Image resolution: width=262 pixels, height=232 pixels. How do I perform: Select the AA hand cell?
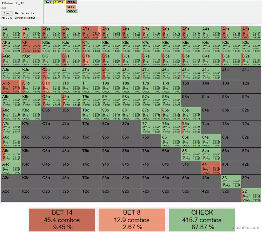tap(11, 33)
